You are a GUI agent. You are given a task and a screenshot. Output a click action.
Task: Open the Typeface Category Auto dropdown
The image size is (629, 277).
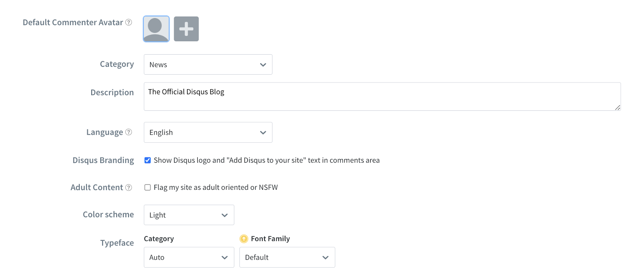click(189, 257)
